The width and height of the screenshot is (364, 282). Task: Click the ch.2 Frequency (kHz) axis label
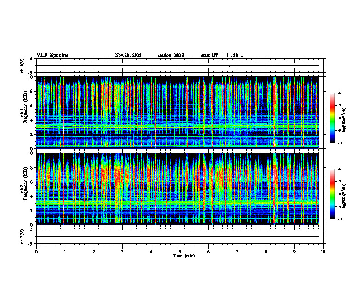(x=24, y=184)
